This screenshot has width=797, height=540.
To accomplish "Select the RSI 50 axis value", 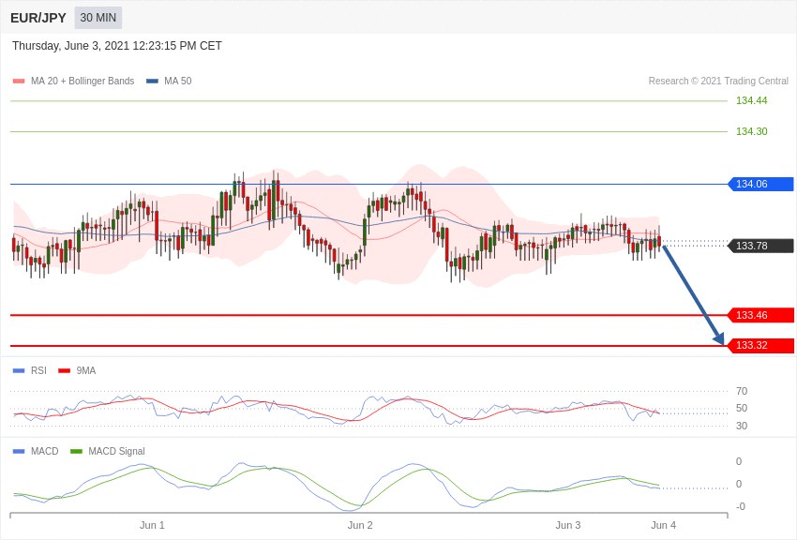I will tap(742, 408).
